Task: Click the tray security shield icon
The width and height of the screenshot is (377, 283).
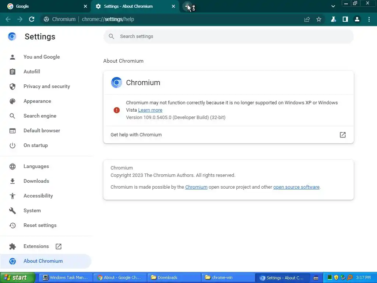Action: (x=336, y=277)
